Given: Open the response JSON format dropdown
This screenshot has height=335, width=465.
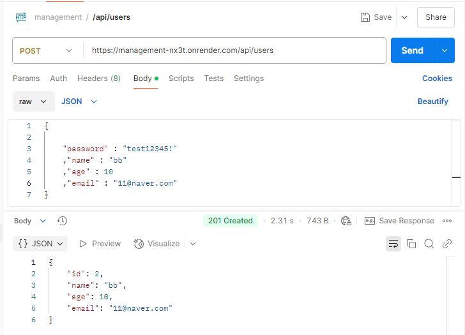Looking at the screenshot, I should (40, 244).
